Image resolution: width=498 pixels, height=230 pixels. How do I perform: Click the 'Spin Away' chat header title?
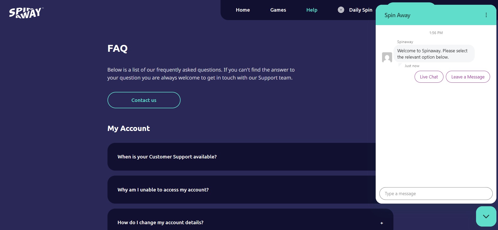pyautogui.click(x=397, y=15)
